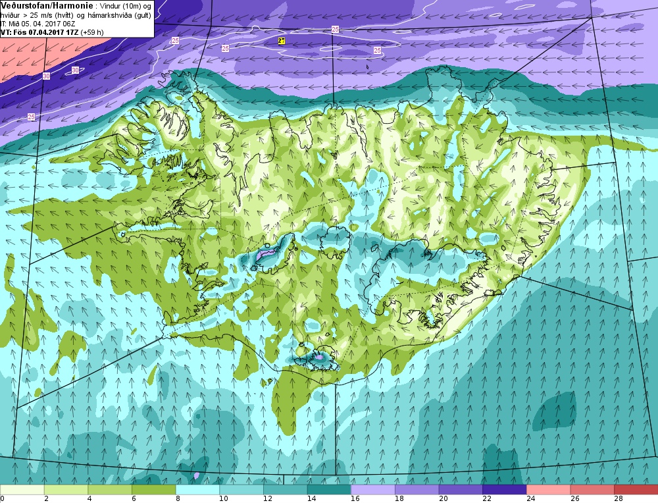
Task: Click the legend scale value '0'
Action: (x=3, y=499)
